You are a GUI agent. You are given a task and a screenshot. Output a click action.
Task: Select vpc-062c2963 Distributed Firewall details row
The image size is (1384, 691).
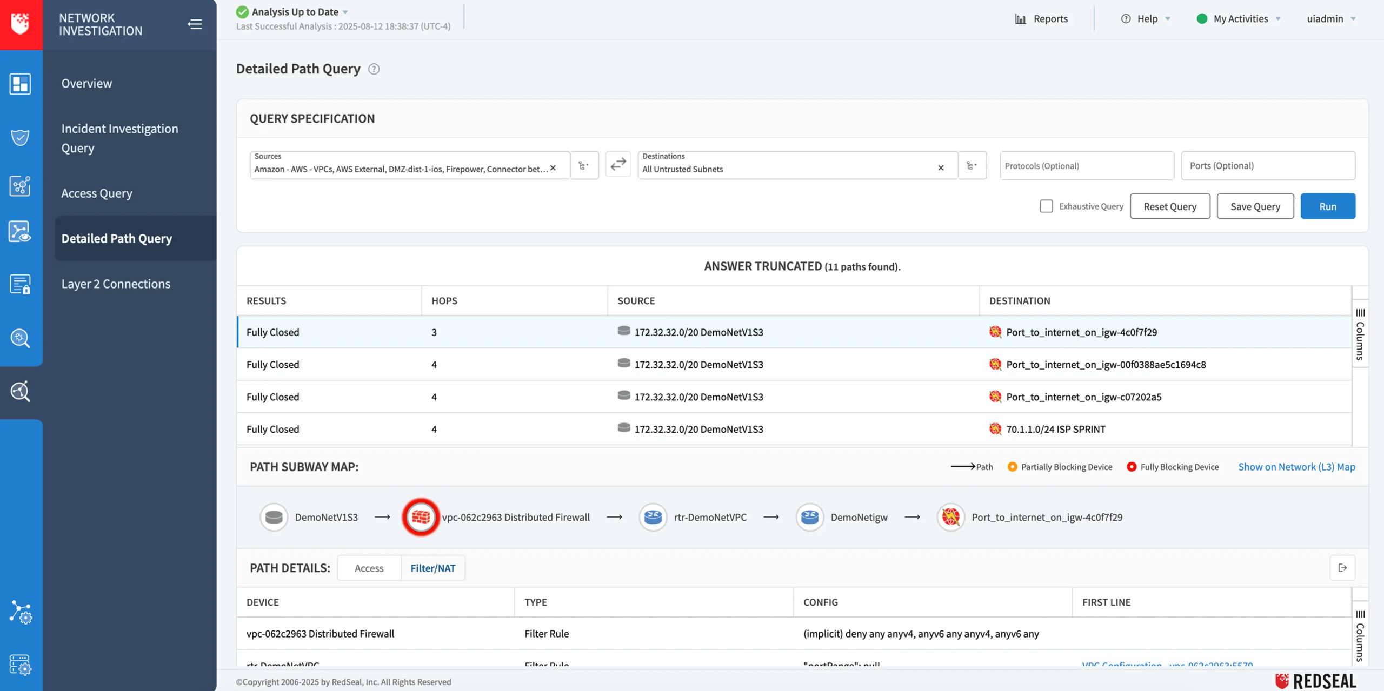click(794, 634)
